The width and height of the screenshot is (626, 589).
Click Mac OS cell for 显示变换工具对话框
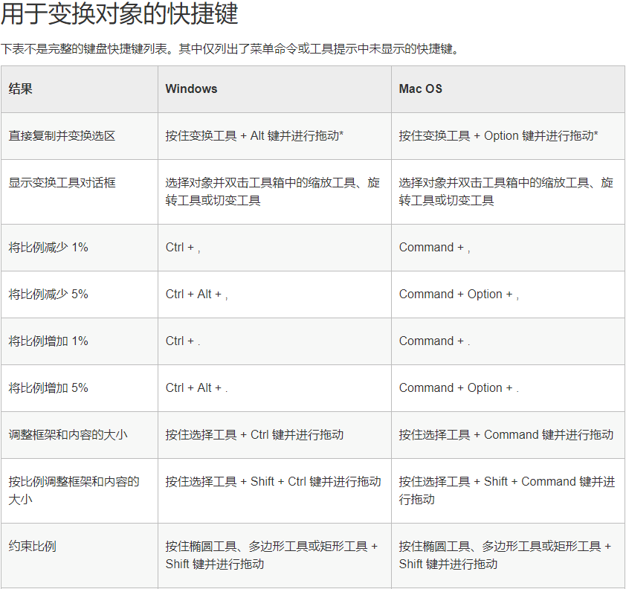[x=508, y=192]
